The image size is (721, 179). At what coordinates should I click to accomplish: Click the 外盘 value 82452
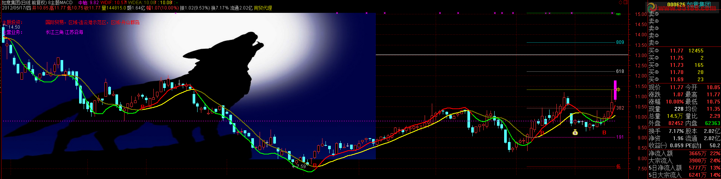pos(676,123)
